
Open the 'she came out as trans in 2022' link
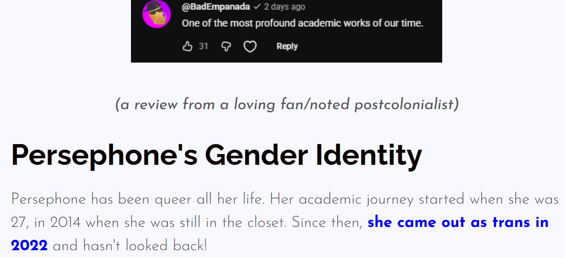pyautogui.click(x=457, y=222)
